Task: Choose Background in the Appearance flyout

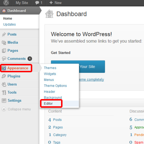Action: tap(53, 98)
